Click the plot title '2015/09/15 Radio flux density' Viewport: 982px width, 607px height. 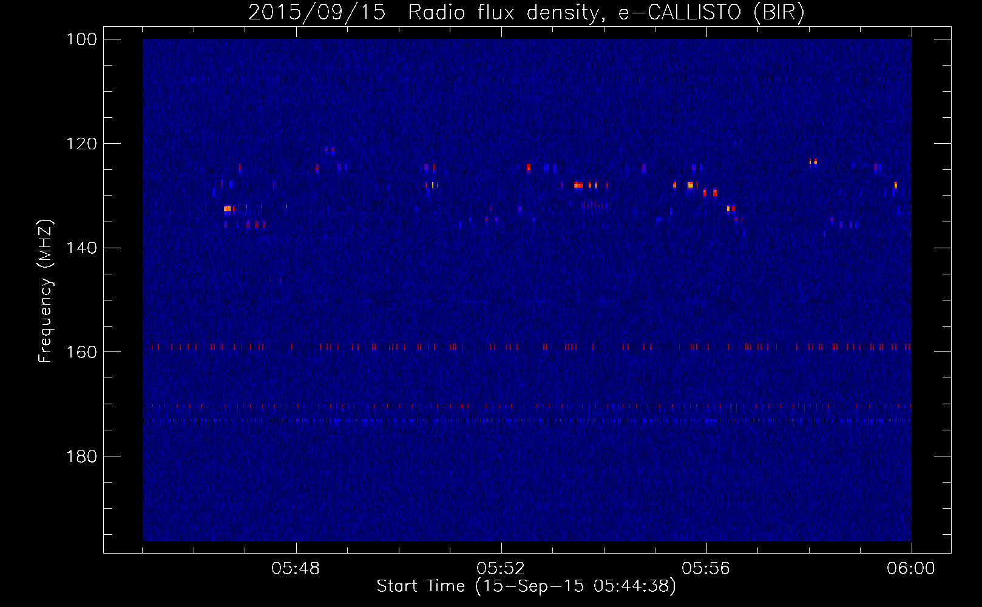(x=526, y=13)
